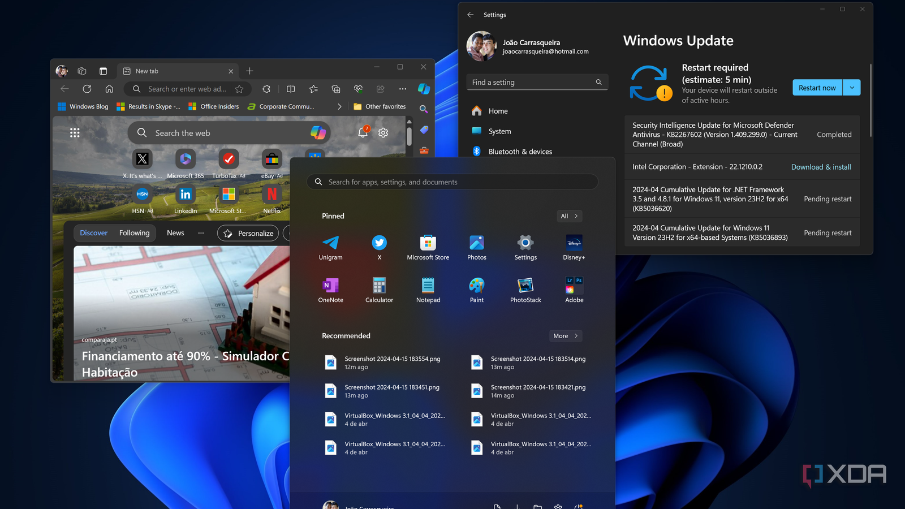Open the Favorites star icon in Edge
The width and height of the screenshot is (905, 509).
pos(313,89)
